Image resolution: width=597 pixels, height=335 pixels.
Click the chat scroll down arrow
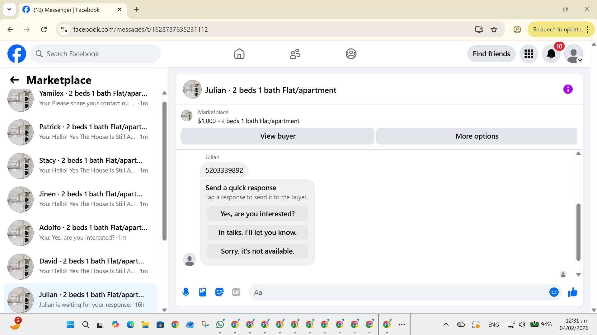pos(578,275)
